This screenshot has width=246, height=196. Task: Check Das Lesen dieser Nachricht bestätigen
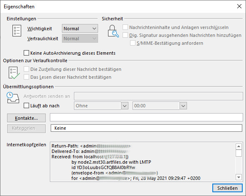point(26,77)
